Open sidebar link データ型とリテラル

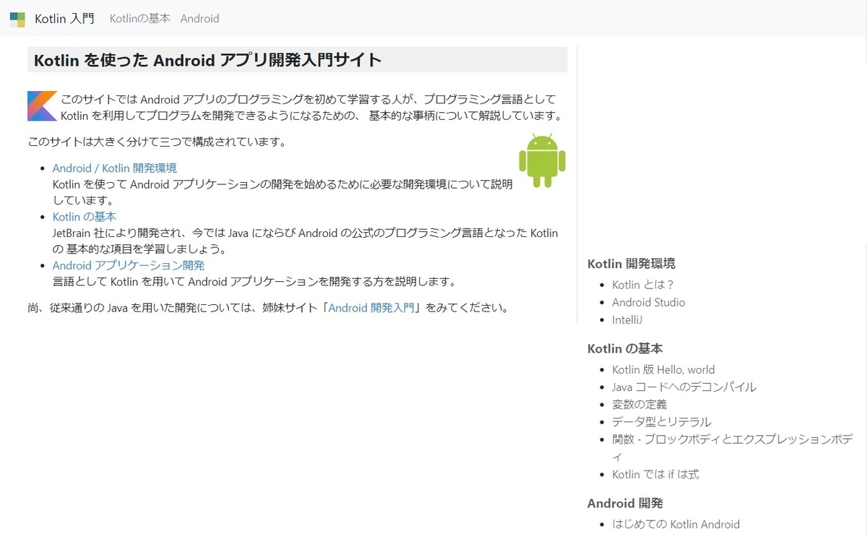pos(662,422)
